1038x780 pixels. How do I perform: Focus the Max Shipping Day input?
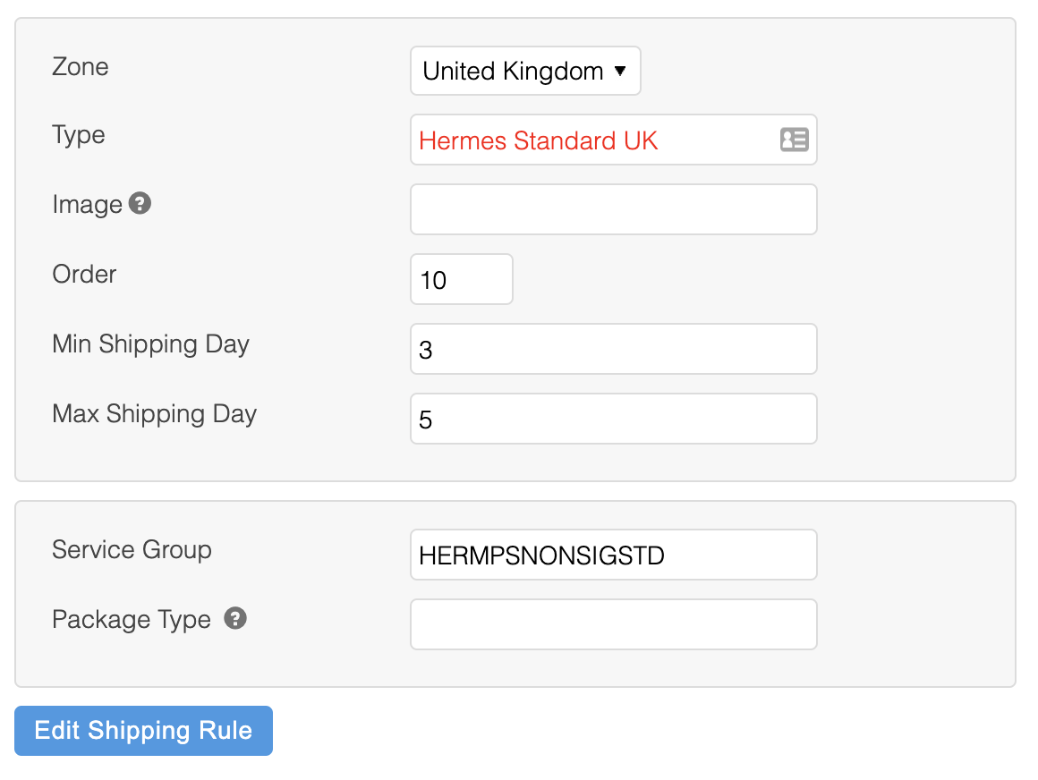point(613,420)
